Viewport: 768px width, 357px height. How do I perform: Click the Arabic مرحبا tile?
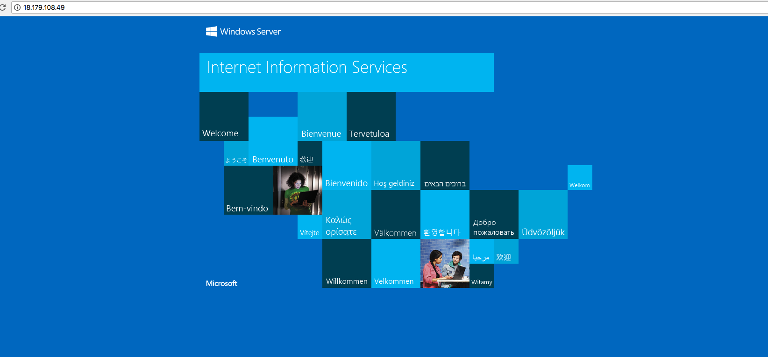coord(482,251)
